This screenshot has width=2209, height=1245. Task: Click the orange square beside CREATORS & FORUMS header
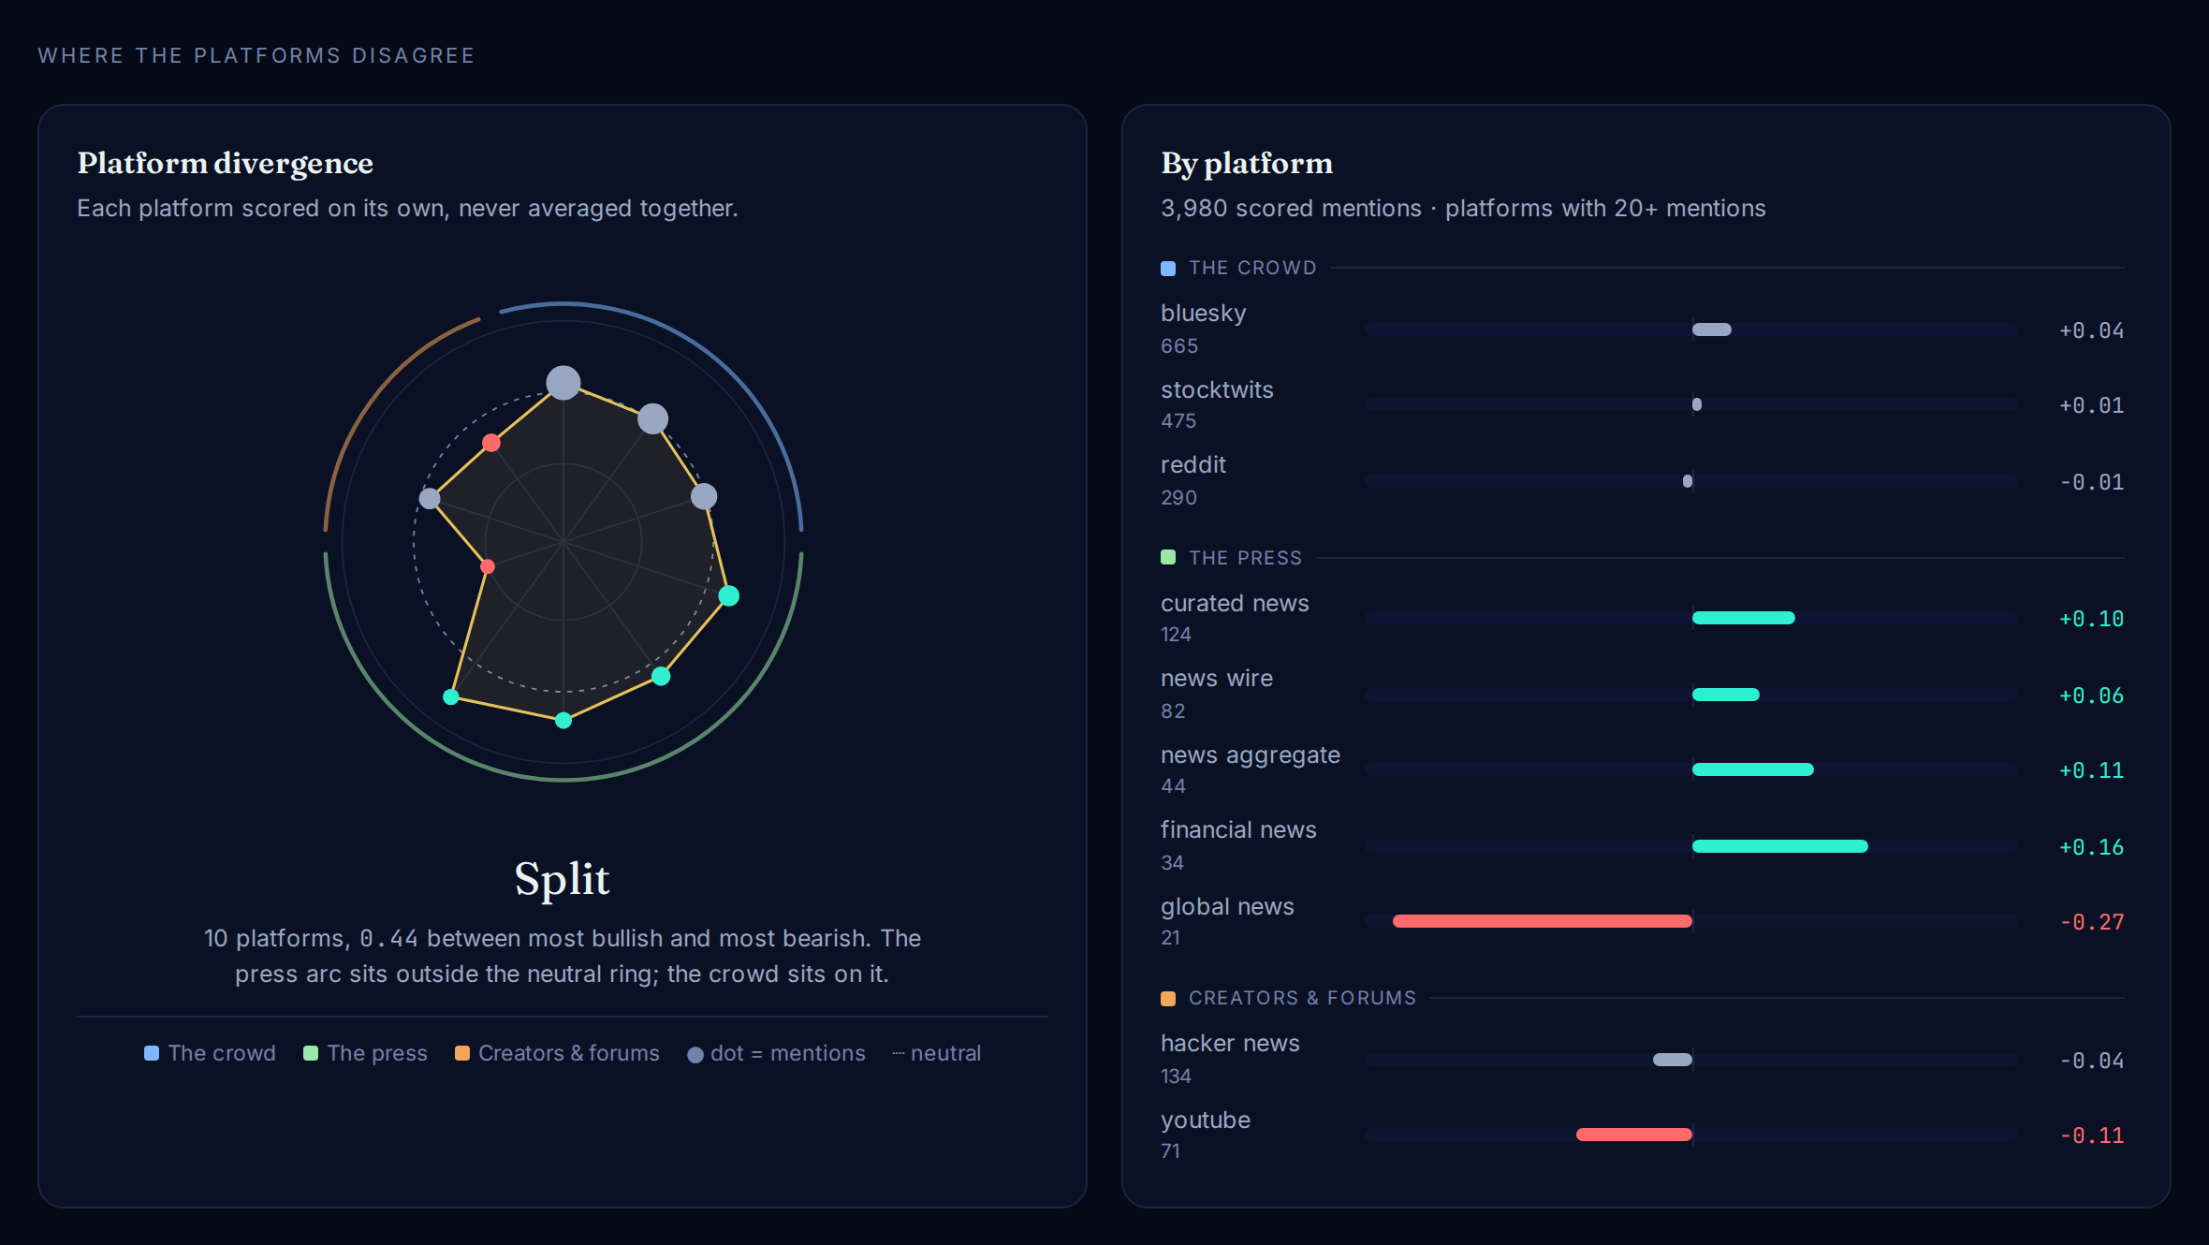[1168, 999]
